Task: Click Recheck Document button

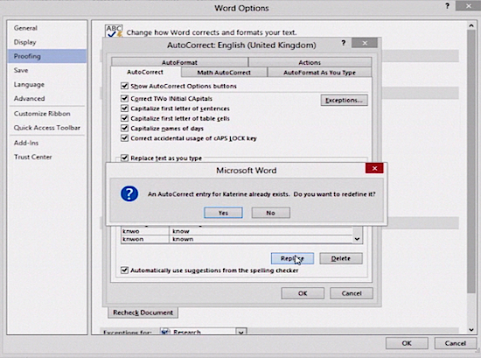Action: pyautogui.click(x=143, y=312)
